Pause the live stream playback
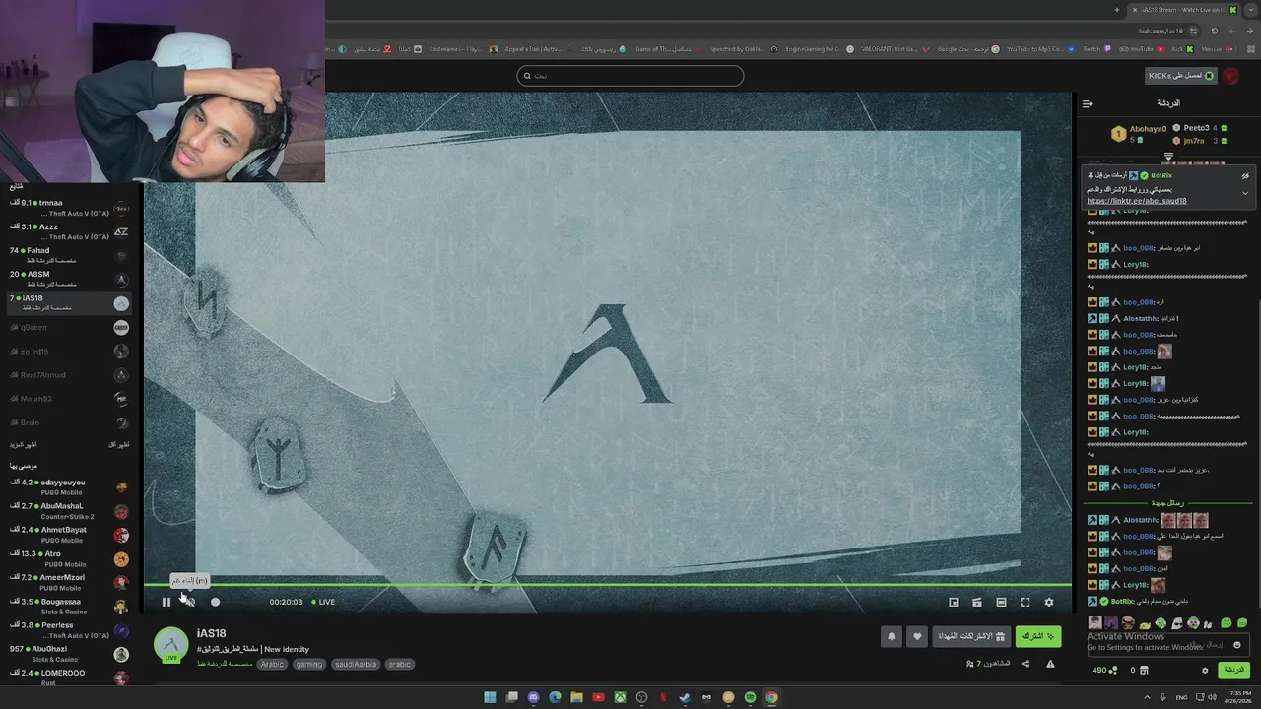The image size is (1261, 709). (166, 602)
